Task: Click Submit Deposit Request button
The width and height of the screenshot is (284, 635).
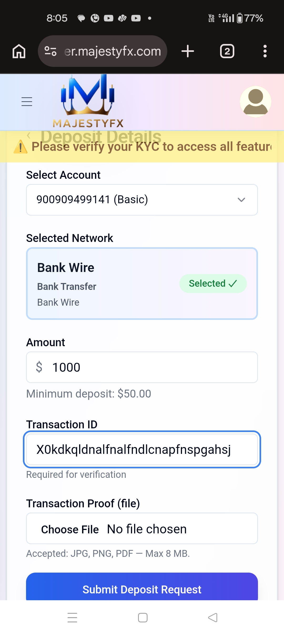Action: tap(142, 589)
